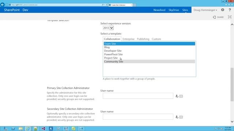Screen dimensions: 234x131
Task: Open a new browser tab
Action: pyautogui.click(x=135, y=5)
